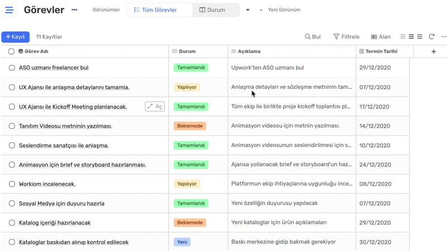Click the refresh icon in the toolbar
Image resolution: width=447 pixels, height=251 pixels.
click(x=431, y=37)
